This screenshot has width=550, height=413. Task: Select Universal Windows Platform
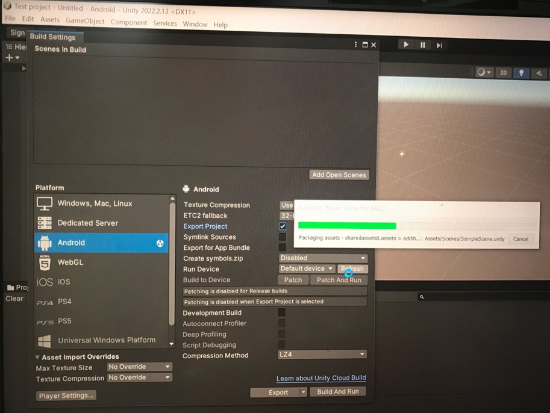pos(102,340)
